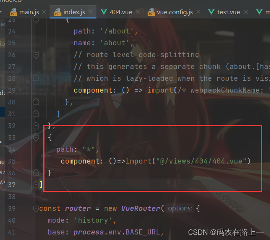Click the 'about' name string on line 25
Screen dimensions: 270x240
pos(115,43)
